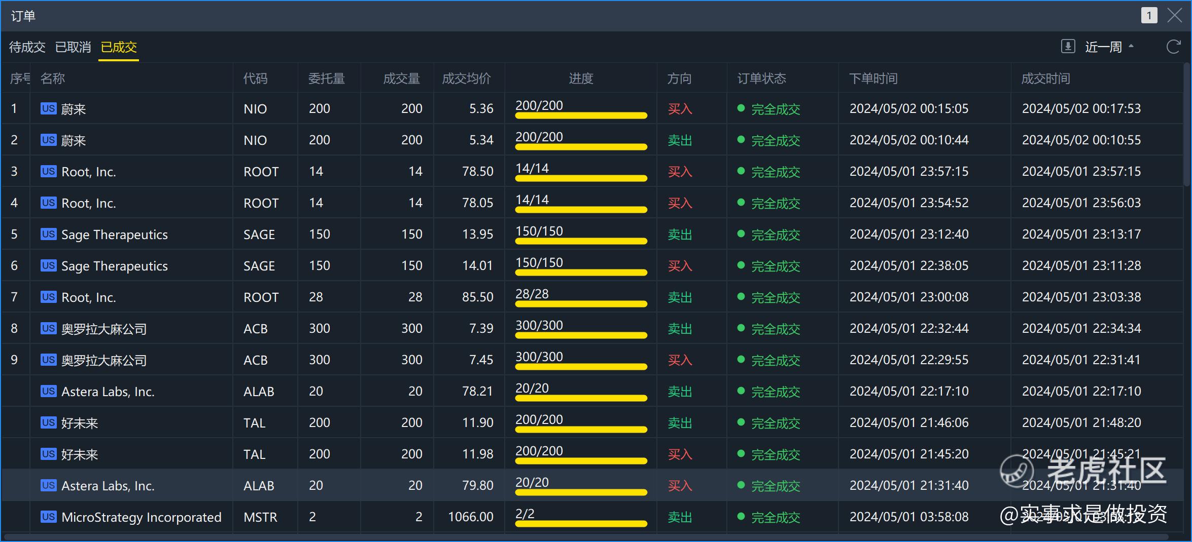
Task: Click the 序号 column header
Action: pos(20,79)
